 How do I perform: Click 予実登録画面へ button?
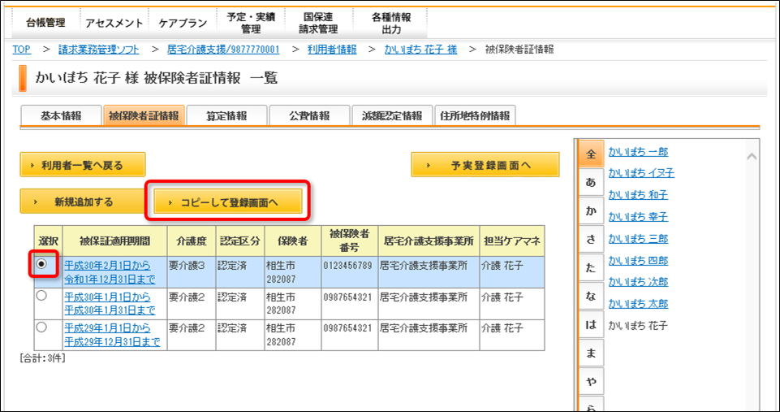[x=485, y=165]
